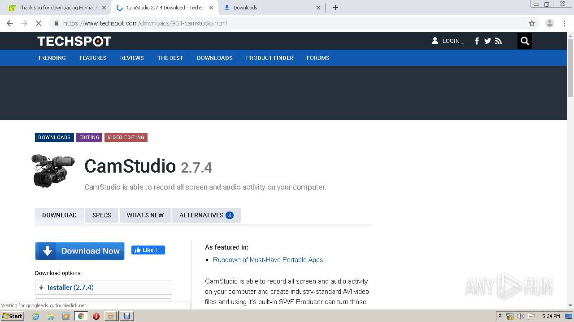
Task: Click the VIDEO EDITING category tag
Action: click(126, 137)
